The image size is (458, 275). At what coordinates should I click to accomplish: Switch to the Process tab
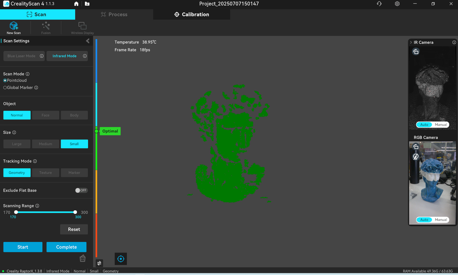[x=114, y=14]
